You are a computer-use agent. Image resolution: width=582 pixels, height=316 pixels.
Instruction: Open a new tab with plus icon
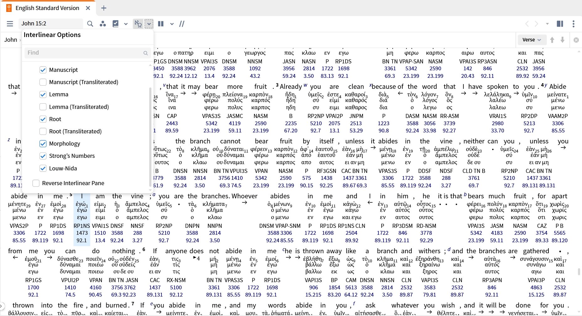(104, 8)
